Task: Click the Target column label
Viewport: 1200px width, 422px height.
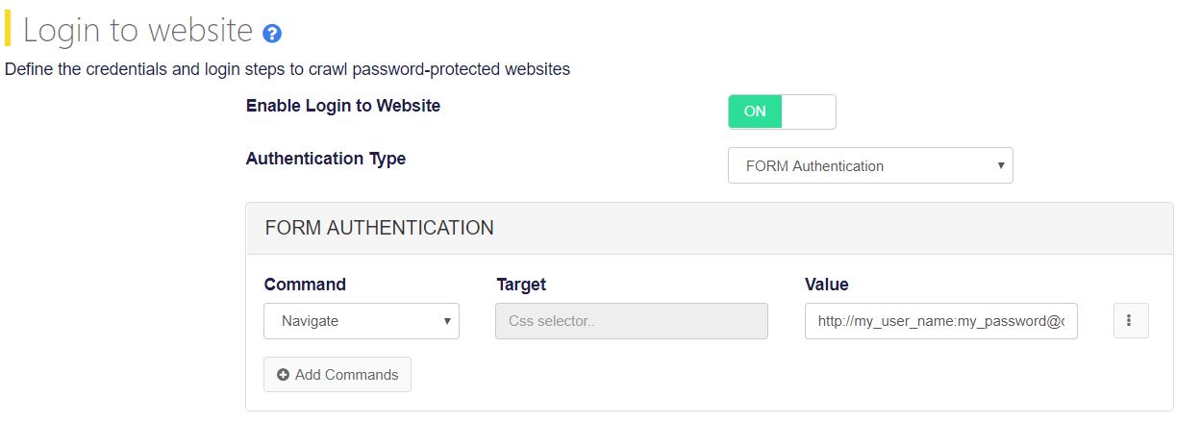Action: (x=521, y=285)
